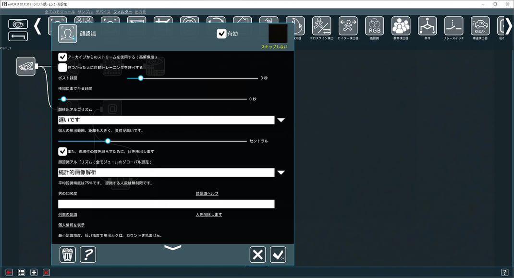Click the left-arrow return icon under the eye

18,36
